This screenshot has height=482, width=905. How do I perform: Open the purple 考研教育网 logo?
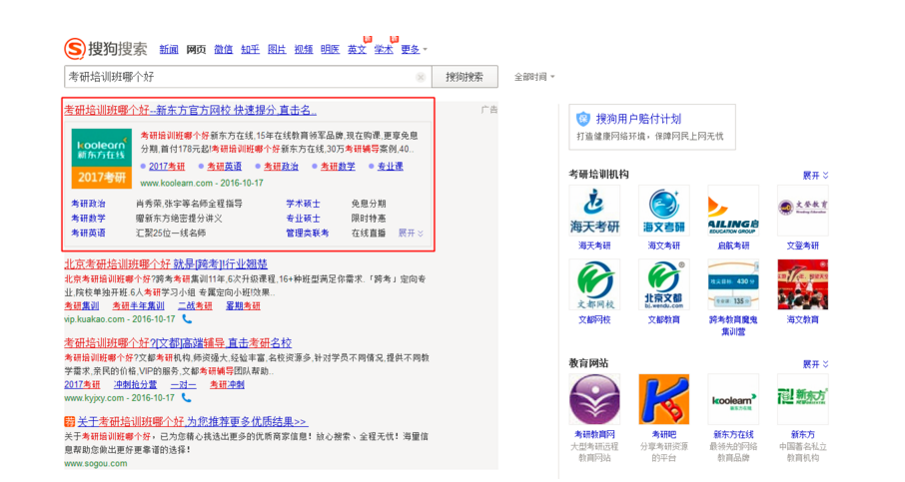[x=594, y=399]
